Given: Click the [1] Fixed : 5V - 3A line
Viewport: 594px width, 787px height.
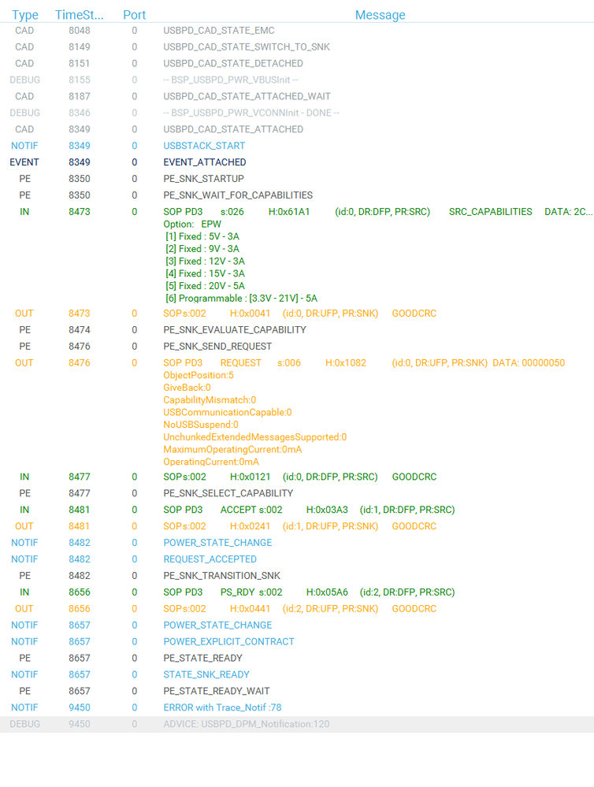Looking at the screenshot, I should coord(202,236).
